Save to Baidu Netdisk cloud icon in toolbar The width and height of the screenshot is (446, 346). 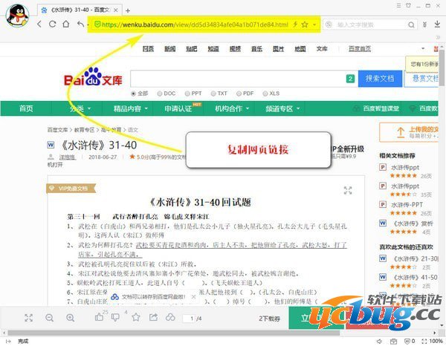(x=170, y=317)
